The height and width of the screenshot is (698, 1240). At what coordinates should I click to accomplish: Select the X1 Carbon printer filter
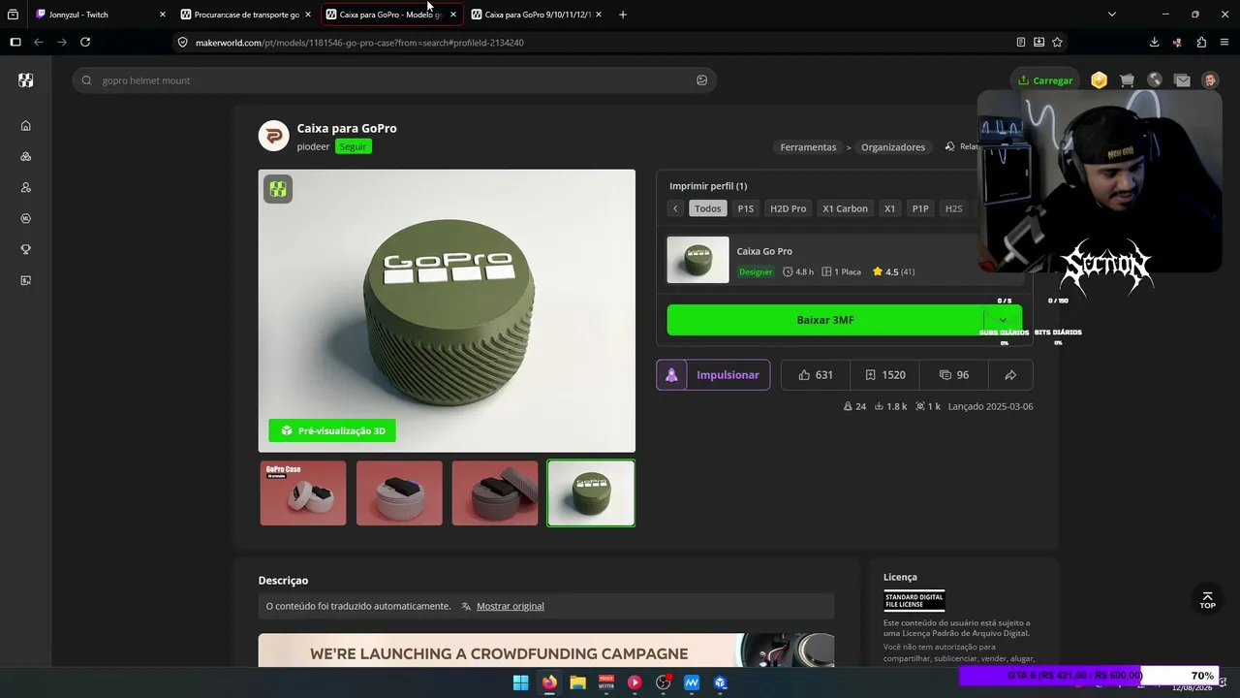pyautogui.click(x=846, y=208)
